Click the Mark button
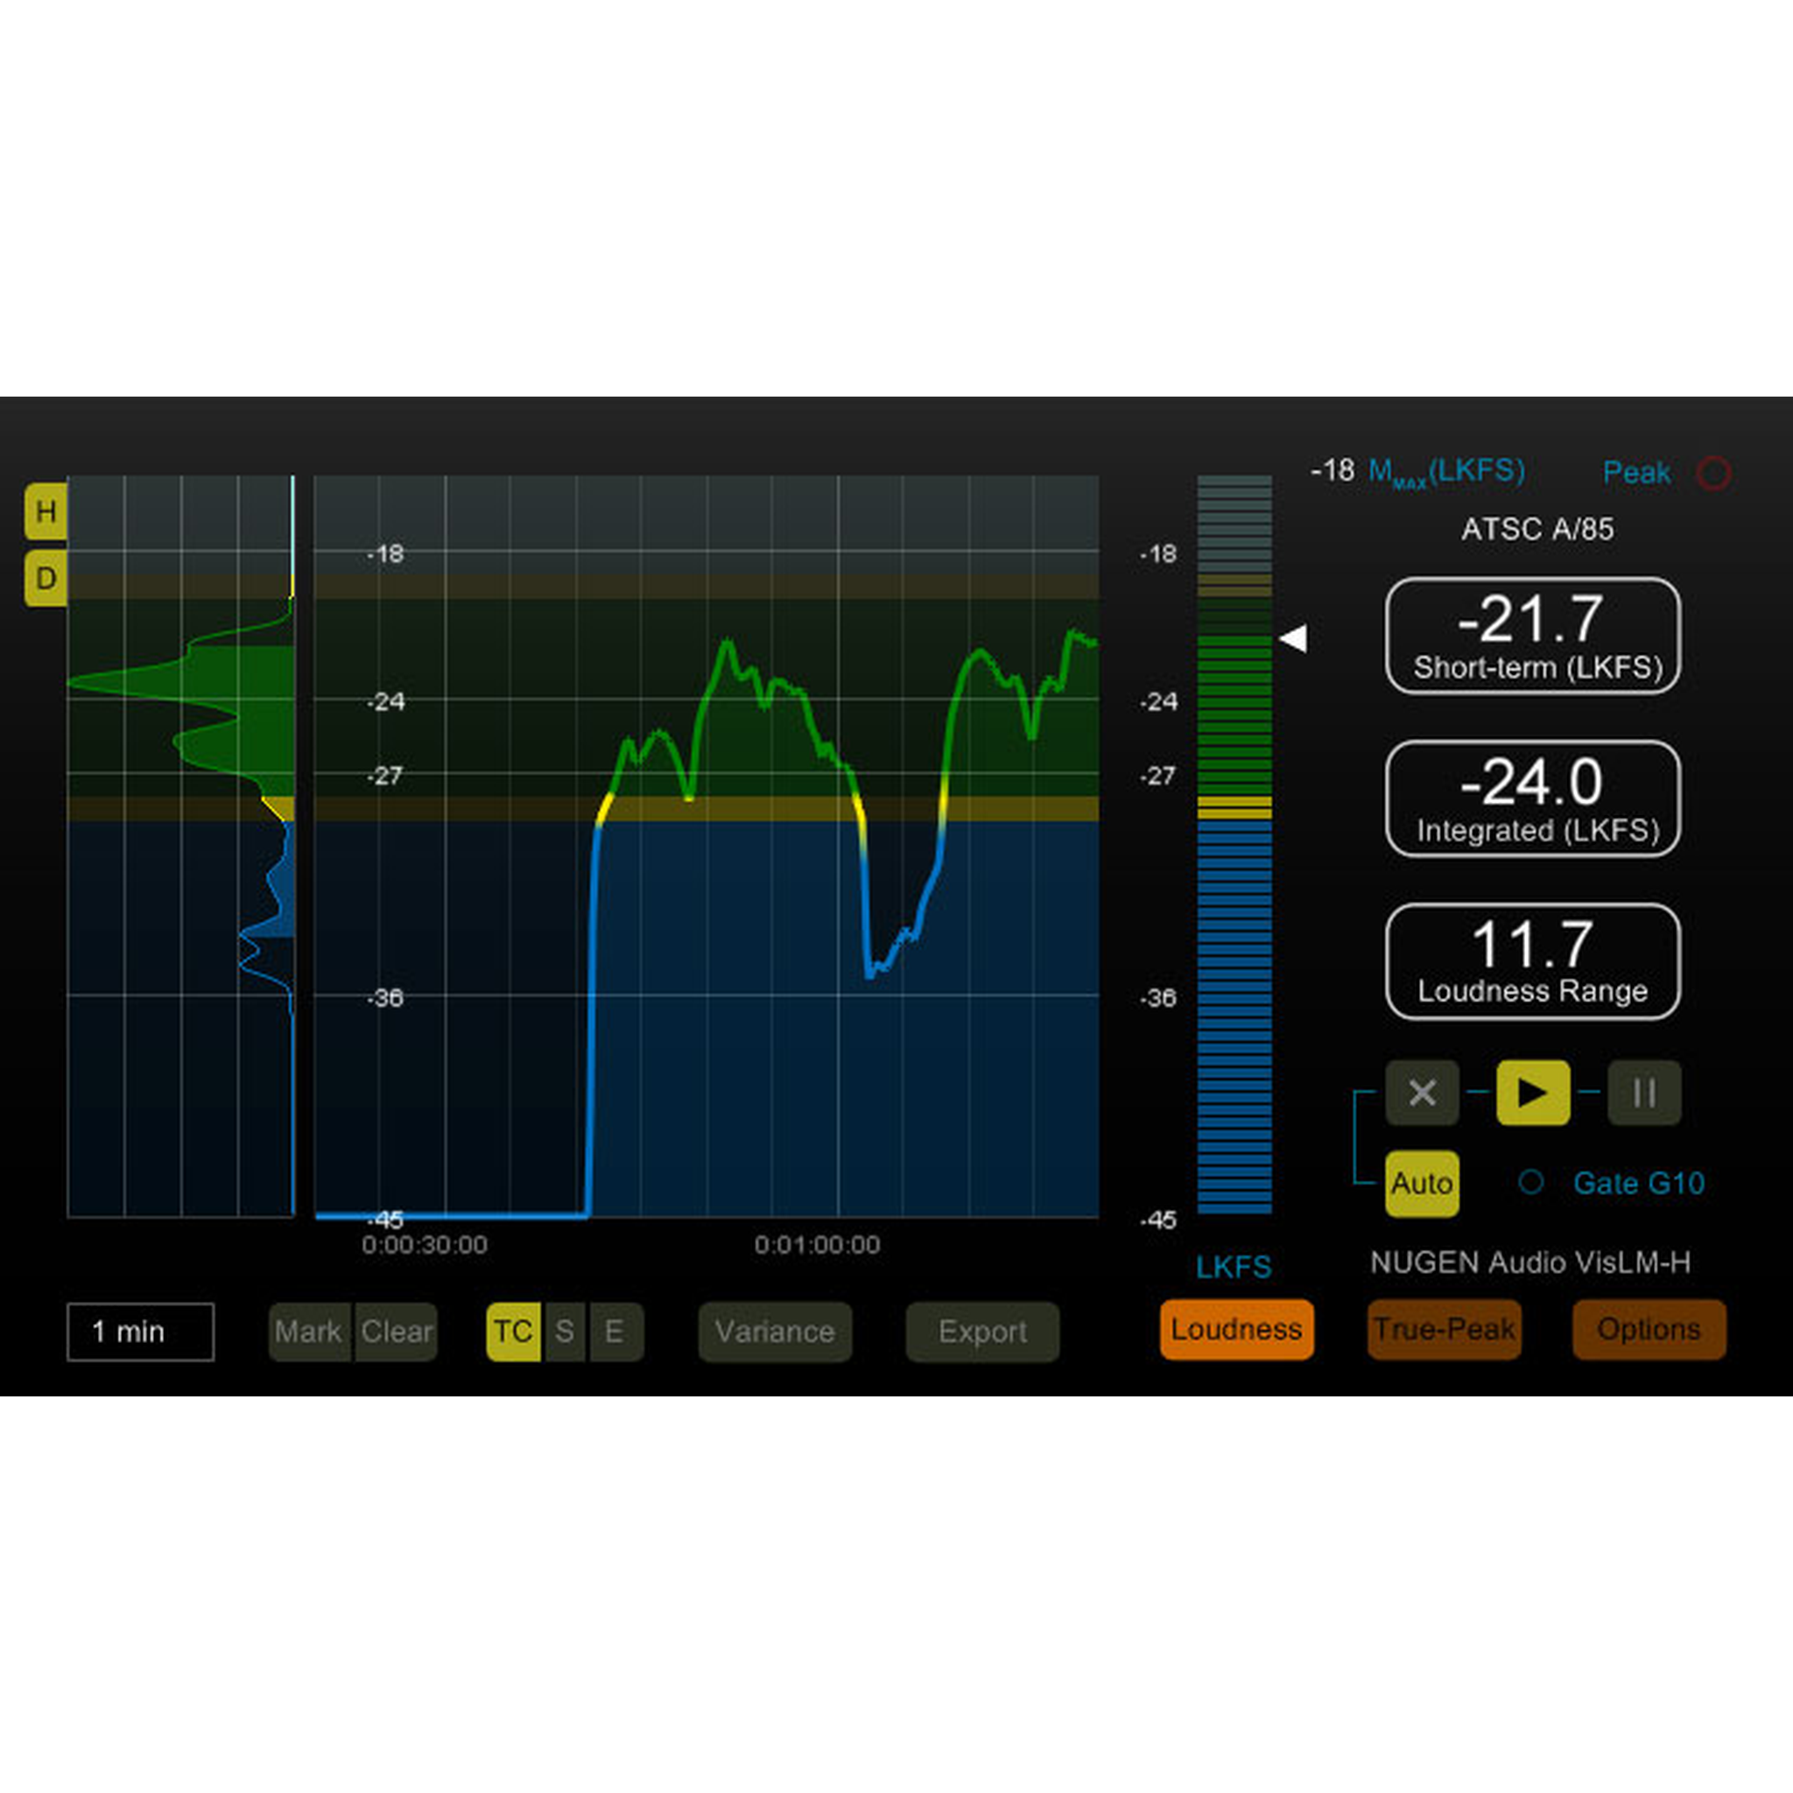The image size is (1793, 1793). pyautogui.click(x=309, y=1332)
